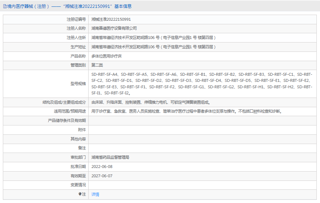
Task: Select product name 多体位医用诊疗床
Action: 107,56
